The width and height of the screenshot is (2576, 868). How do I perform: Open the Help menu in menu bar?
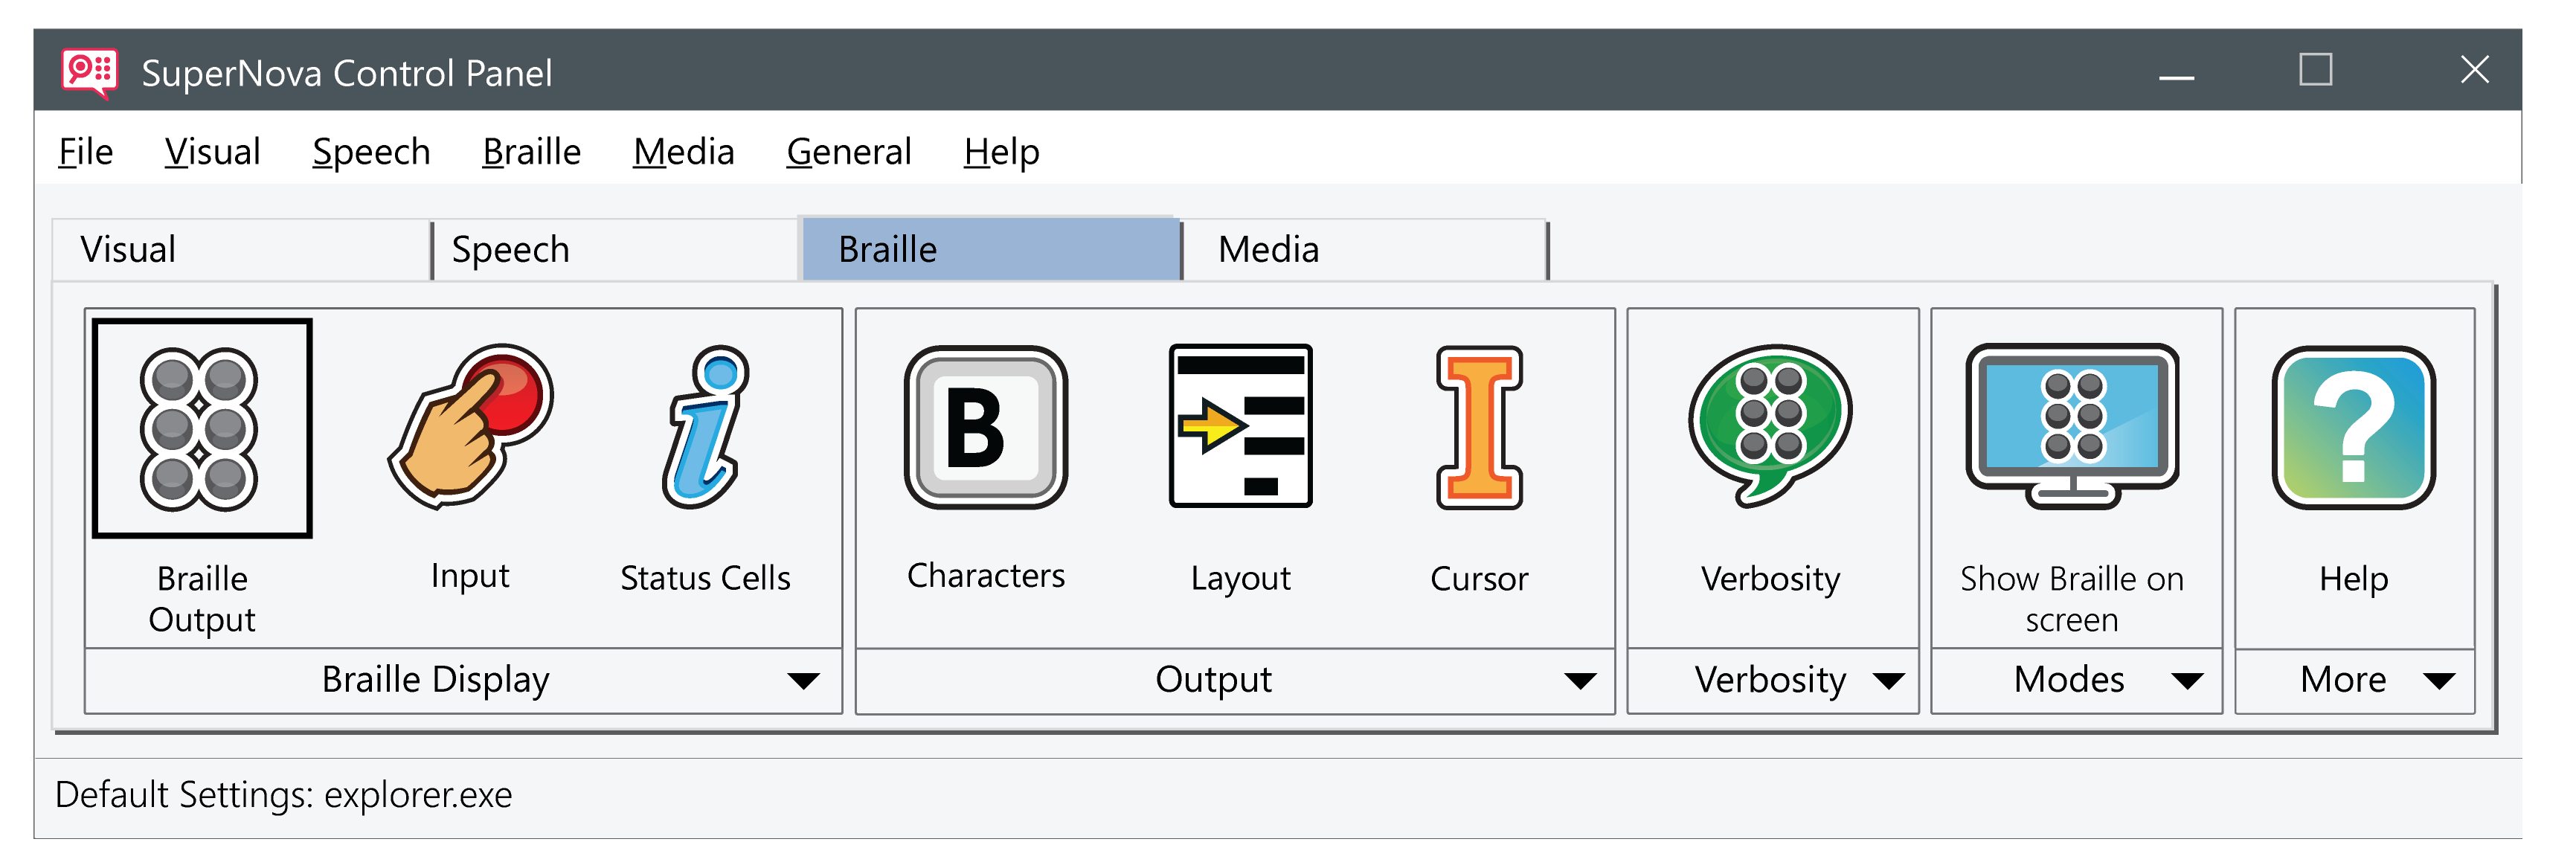[x=1001, y=152]
